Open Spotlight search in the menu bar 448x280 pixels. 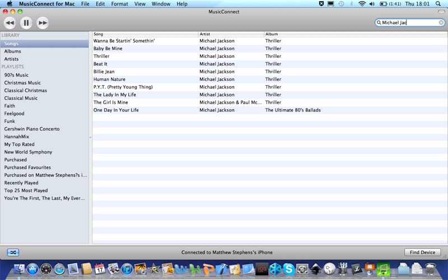(x=438, y=4)
